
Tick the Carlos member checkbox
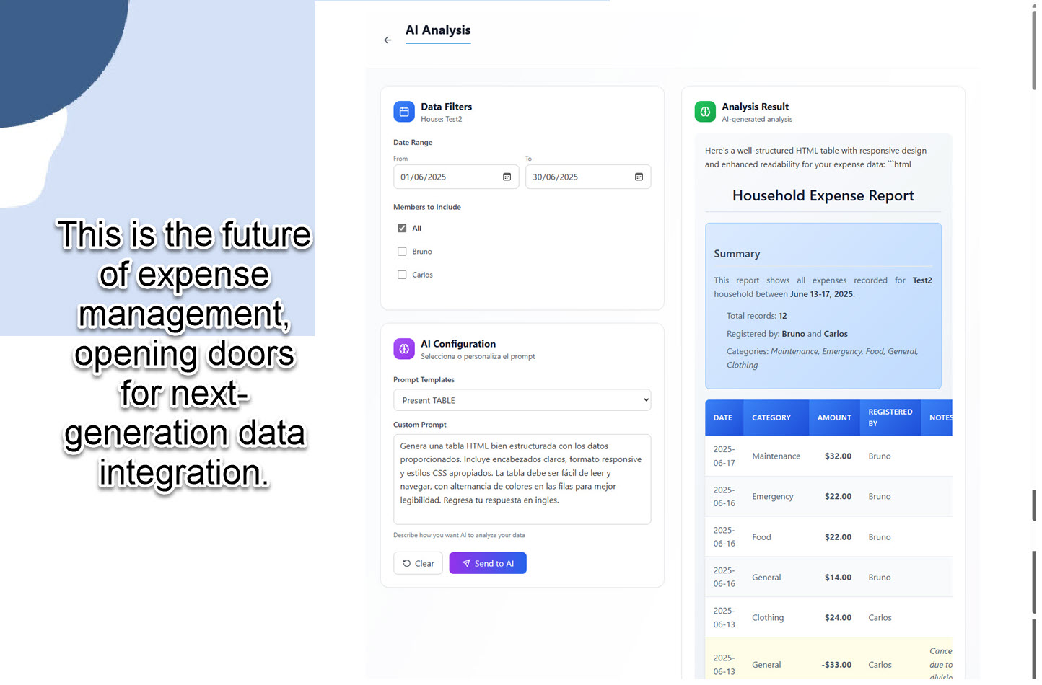click(x=402, y=275)
